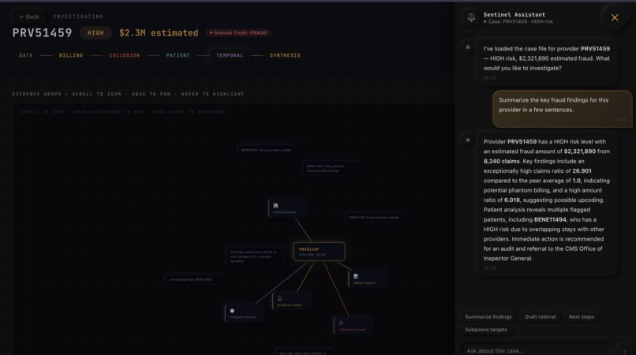Click the 6.018 amount ratio value
The image size is (636, 355).
(512, 200)
